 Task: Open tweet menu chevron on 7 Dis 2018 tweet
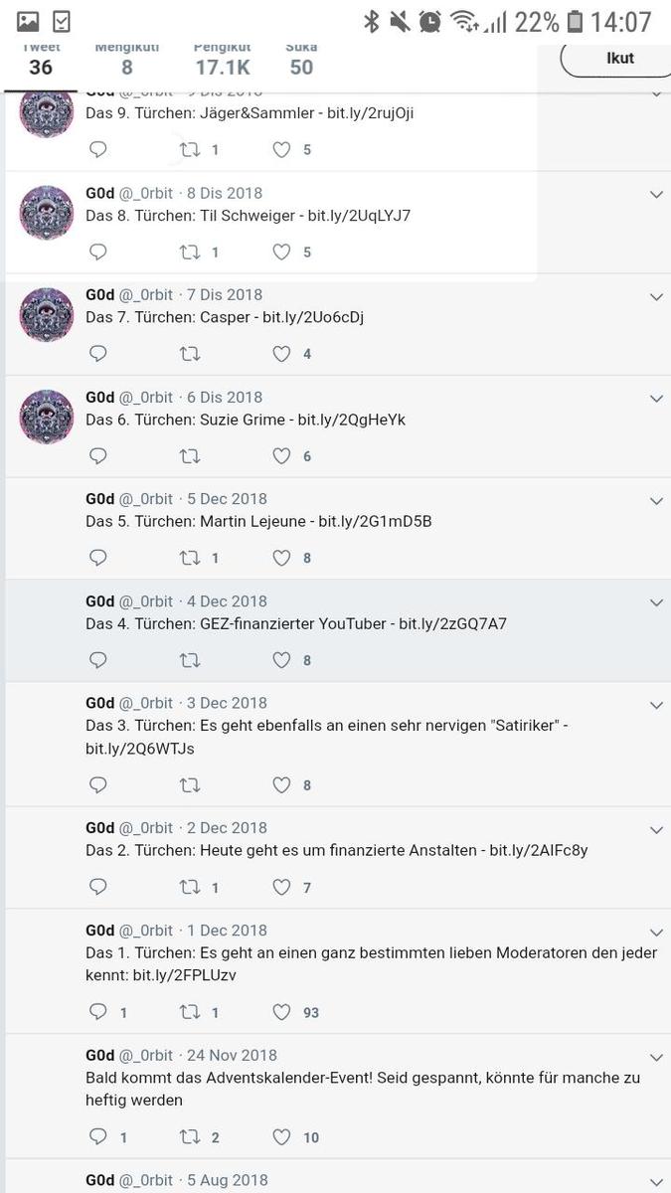point(656,297)
